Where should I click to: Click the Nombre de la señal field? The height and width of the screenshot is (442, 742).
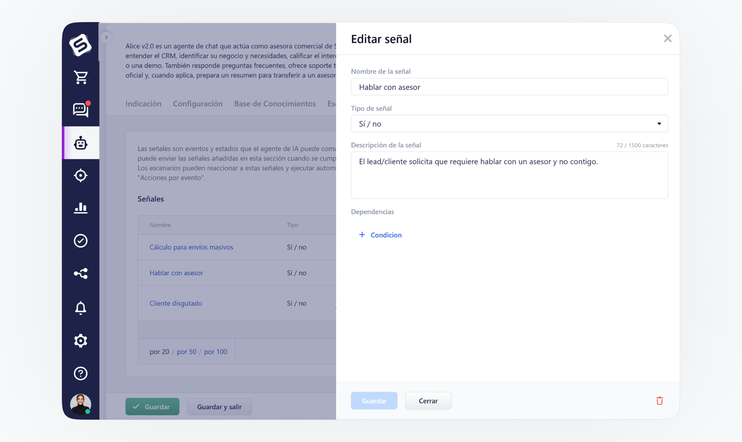(x=509, y=87)
